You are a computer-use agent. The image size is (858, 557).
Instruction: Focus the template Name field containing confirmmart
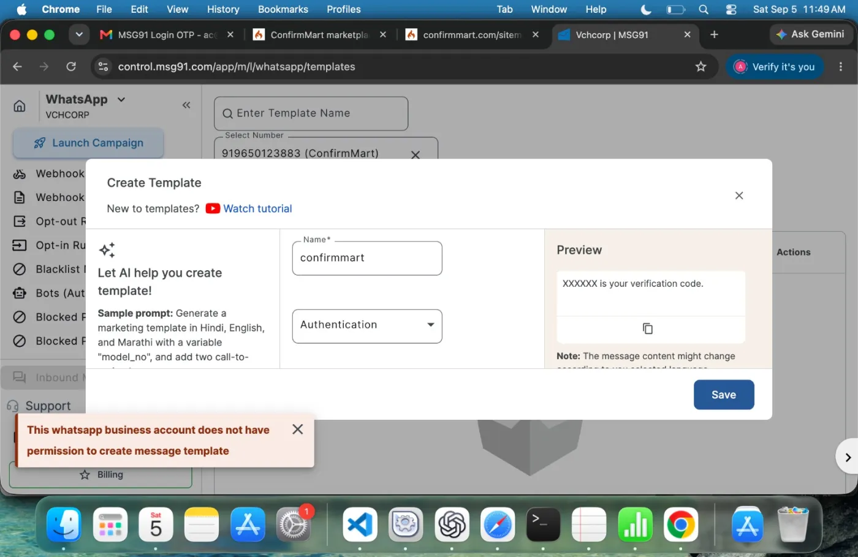coord(367,258)
